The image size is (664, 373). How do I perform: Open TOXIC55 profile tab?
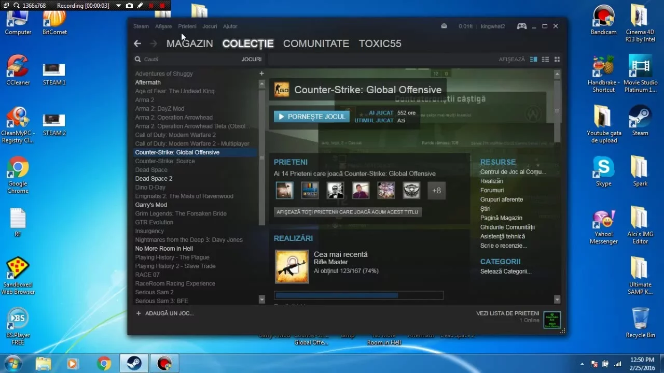(x=380, y=44)
